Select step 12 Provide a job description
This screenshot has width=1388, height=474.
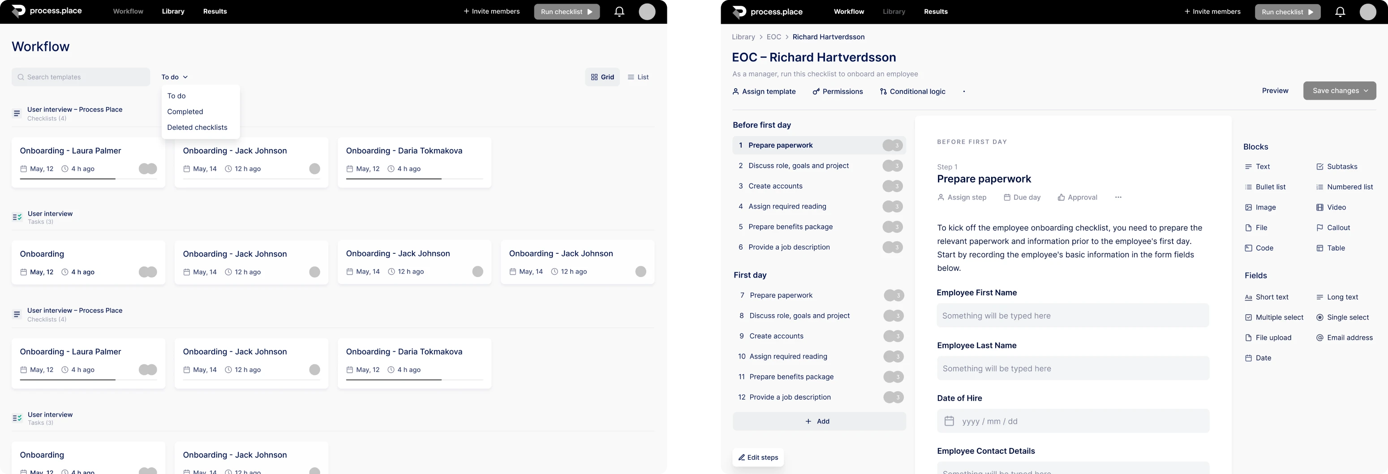coord(819,397)
